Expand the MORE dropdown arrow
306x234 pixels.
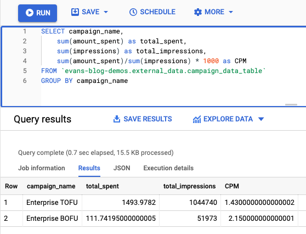(231, 12)
